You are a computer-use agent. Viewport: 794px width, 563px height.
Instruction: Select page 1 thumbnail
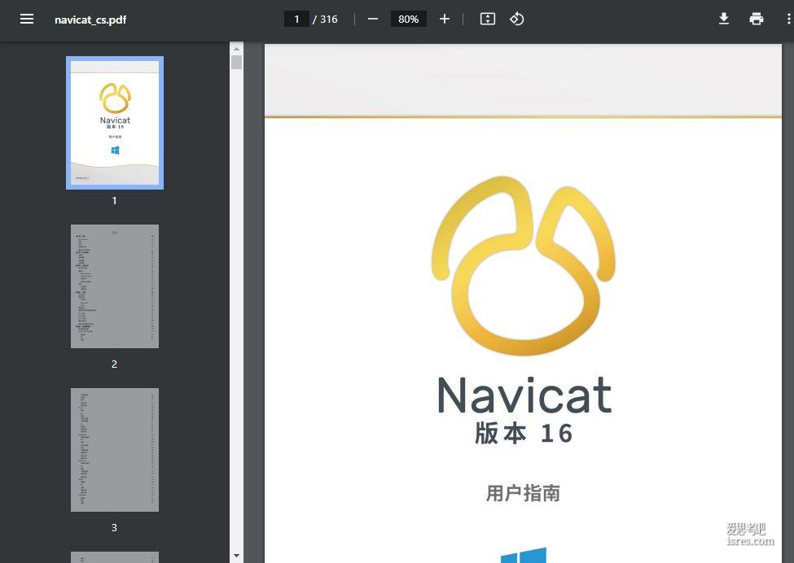pyautogui.click(x=115, y=123)
